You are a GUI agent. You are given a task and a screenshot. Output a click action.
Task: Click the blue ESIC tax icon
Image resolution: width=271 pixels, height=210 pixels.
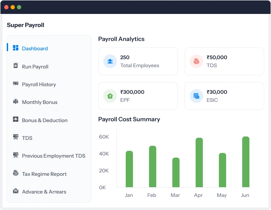coord(196,96)
